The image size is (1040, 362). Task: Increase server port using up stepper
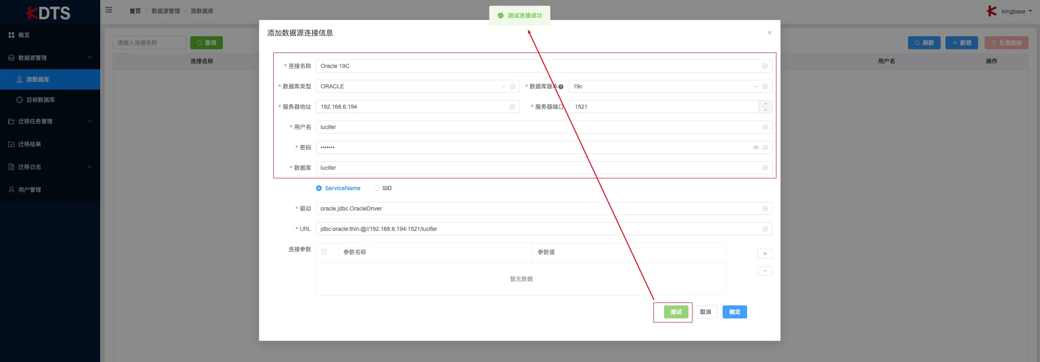pyautogui.click(x=765, y=104)
